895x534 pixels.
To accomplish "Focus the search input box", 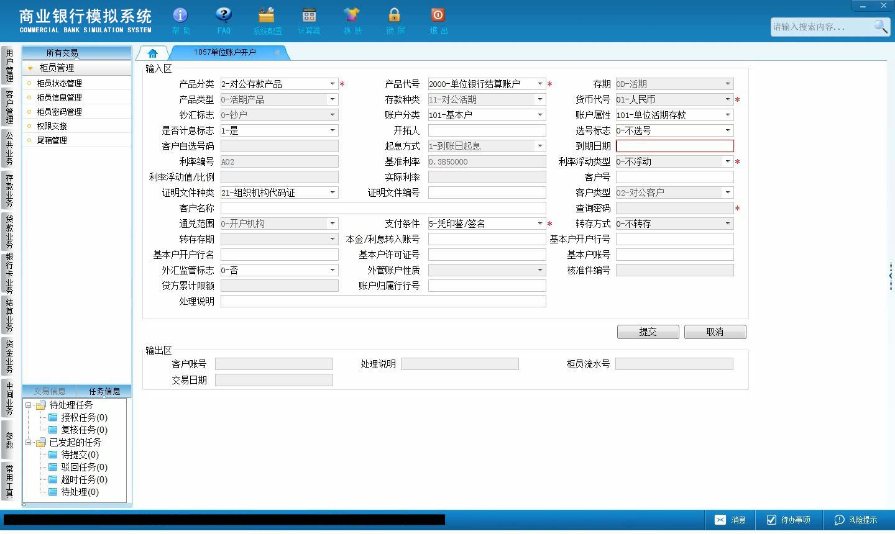I will point(822,27).
